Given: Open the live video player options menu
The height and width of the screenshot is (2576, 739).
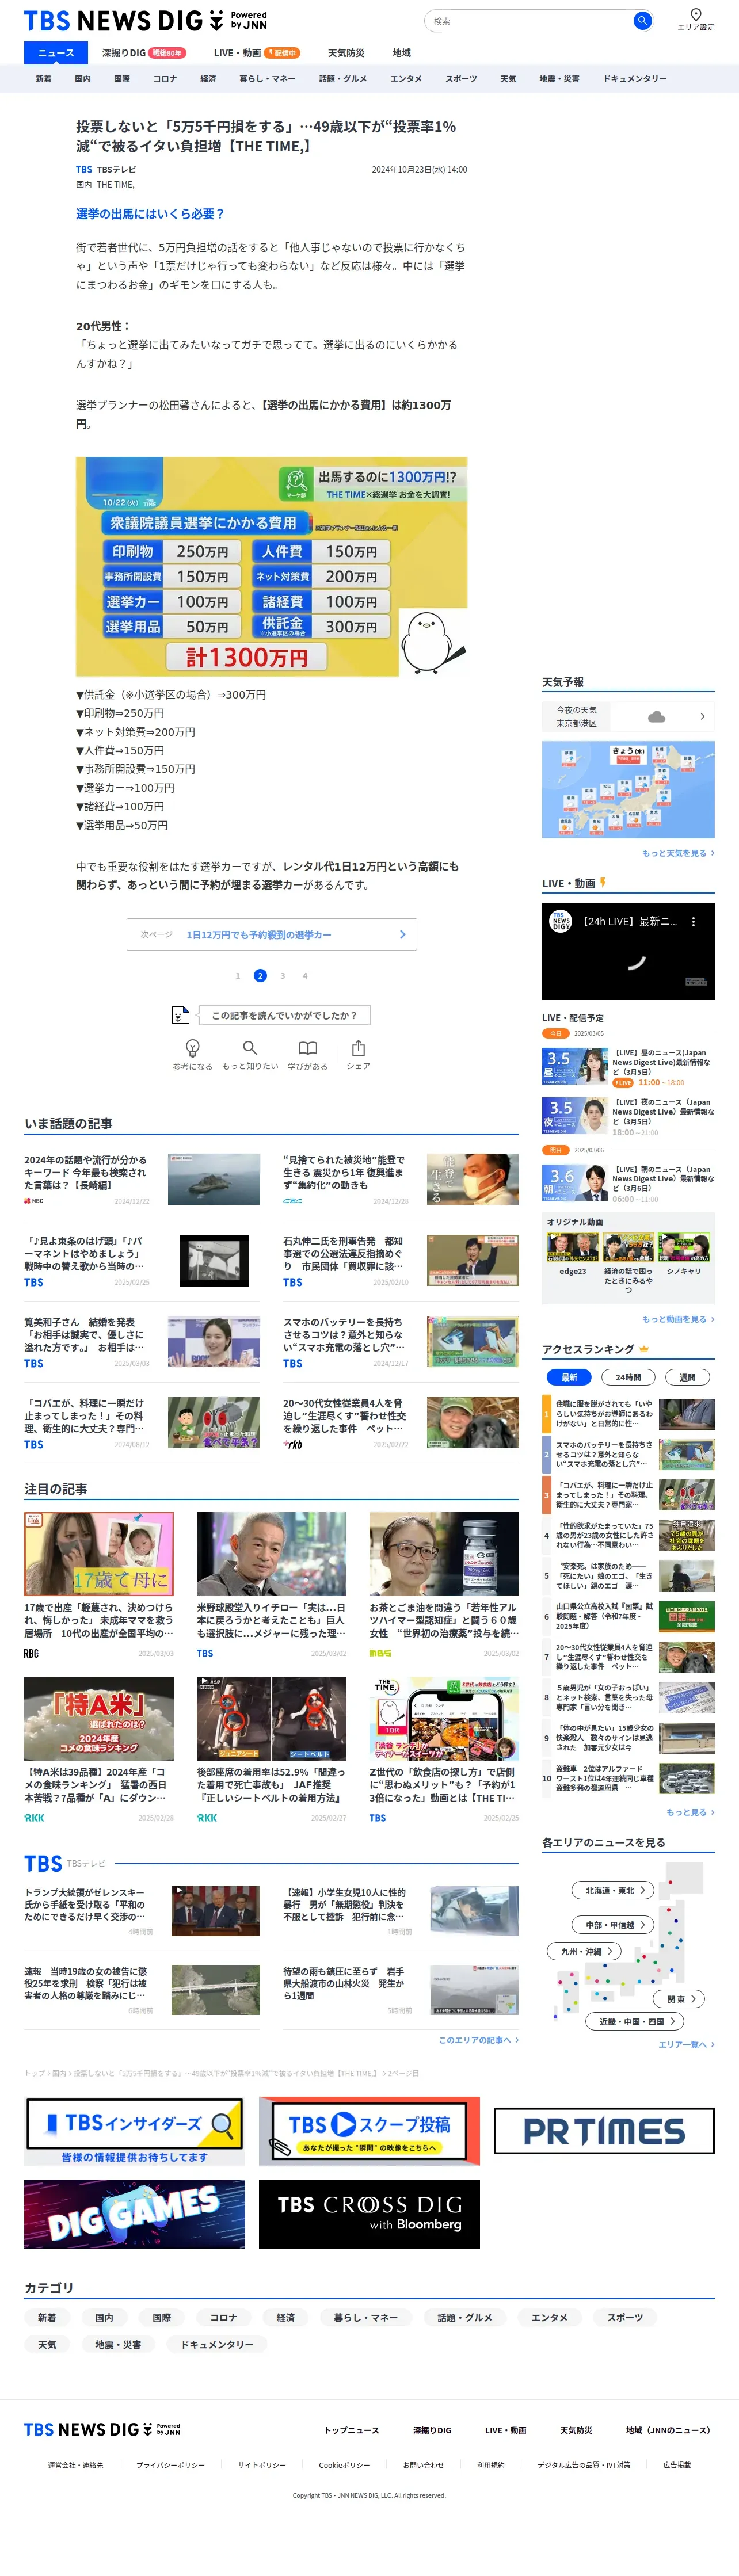Looking at the screenshot, I should click(x=694, y=922).
